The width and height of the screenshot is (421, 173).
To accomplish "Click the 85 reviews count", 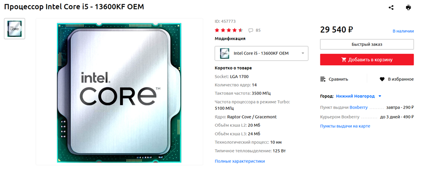I will 258,30.
